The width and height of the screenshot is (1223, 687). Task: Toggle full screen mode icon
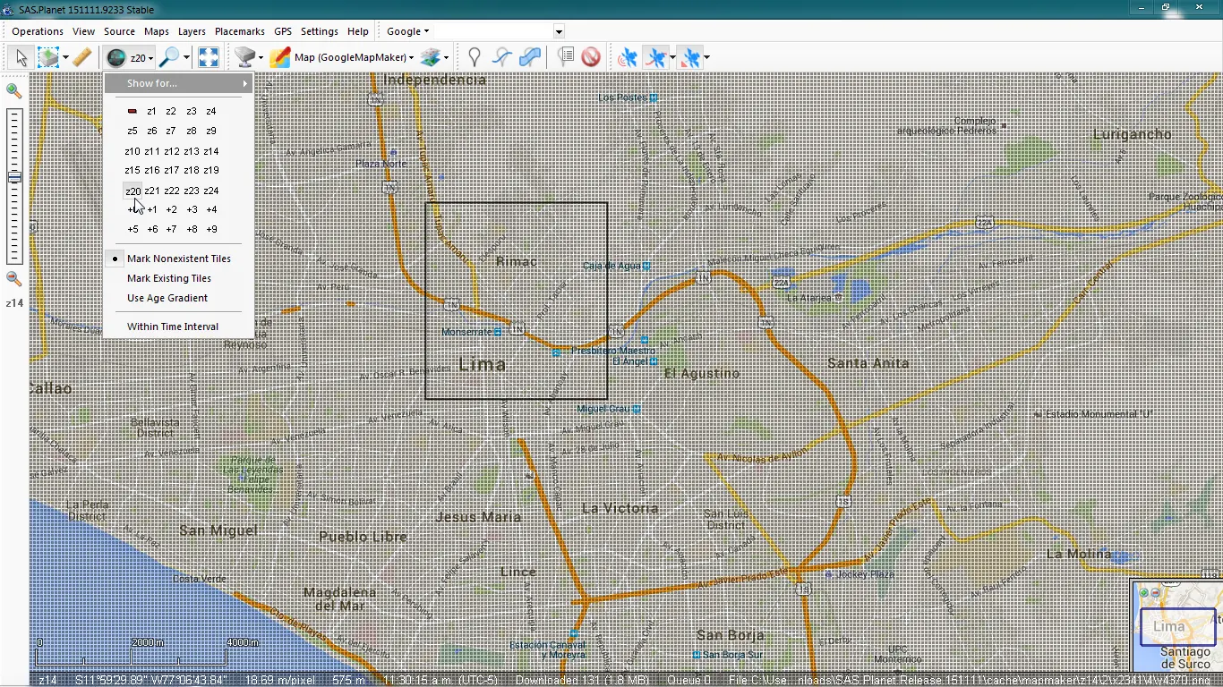click(x=209, y=57)
